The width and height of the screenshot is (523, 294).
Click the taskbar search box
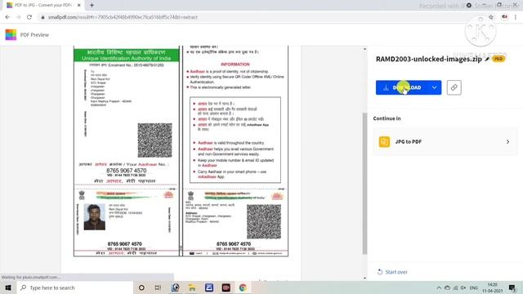tap(74, 287)
